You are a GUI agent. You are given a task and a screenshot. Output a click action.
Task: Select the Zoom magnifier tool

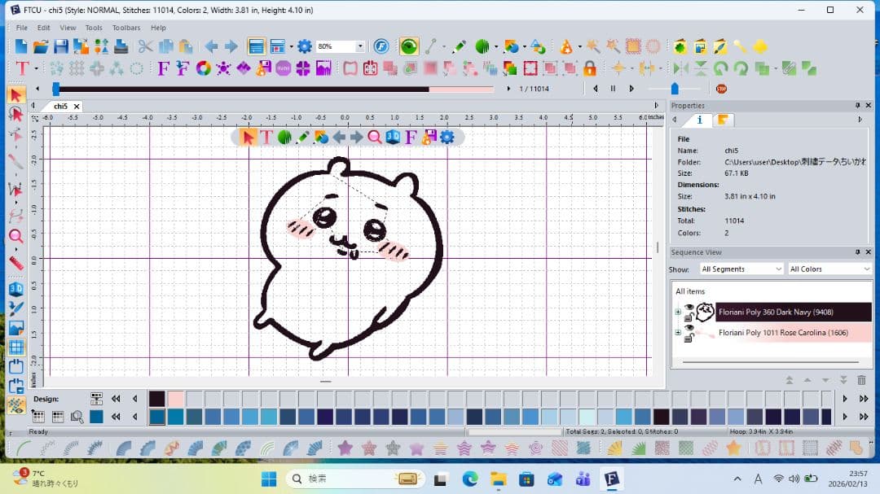pos(374,138)
